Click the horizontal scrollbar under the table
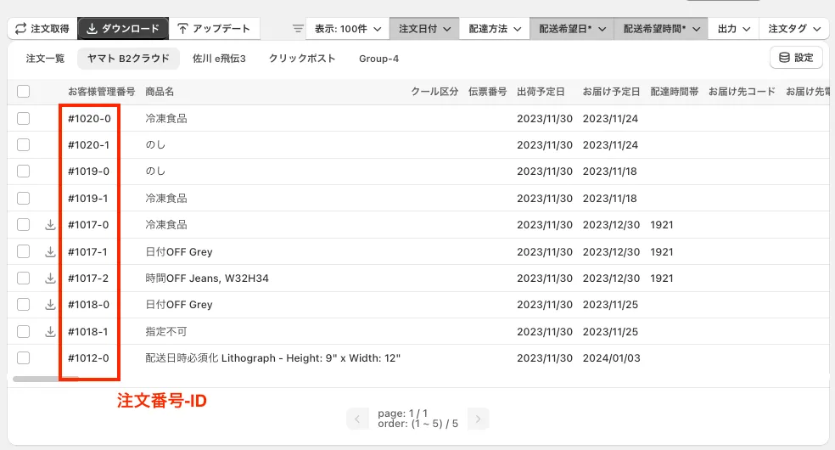The width and height of the screenshot is (835, 450). (x=47, y=379)
